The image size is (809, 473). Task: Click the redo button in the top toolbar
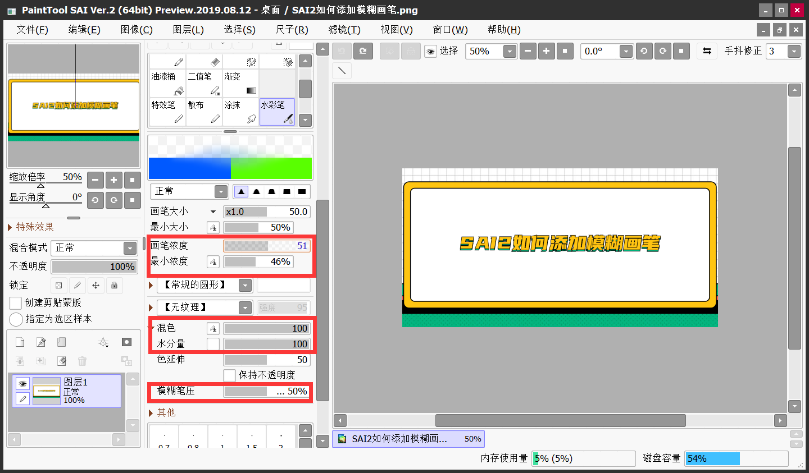pyautogui.click(x=363, y=51)
